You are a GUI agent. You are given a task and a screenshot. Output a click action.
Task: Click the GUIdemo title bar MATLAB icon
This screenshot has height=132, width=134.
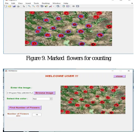coord(6,71)
